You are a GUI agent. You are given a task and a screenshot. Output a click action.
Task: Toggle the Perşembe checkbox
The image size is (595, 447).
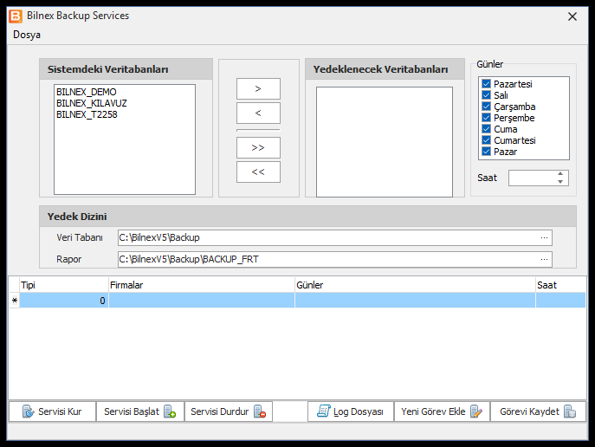(486, 118)
